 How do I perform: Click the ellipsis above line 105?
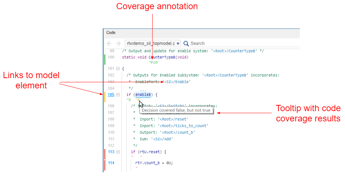pyautogui.click(x=143, y=90)
